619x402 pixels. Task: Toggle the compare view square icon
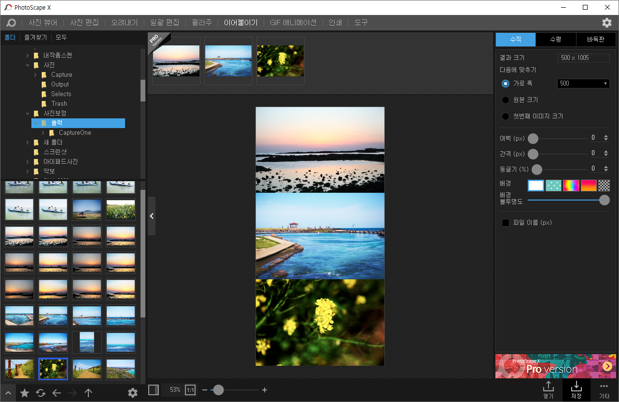pos(154,389)
